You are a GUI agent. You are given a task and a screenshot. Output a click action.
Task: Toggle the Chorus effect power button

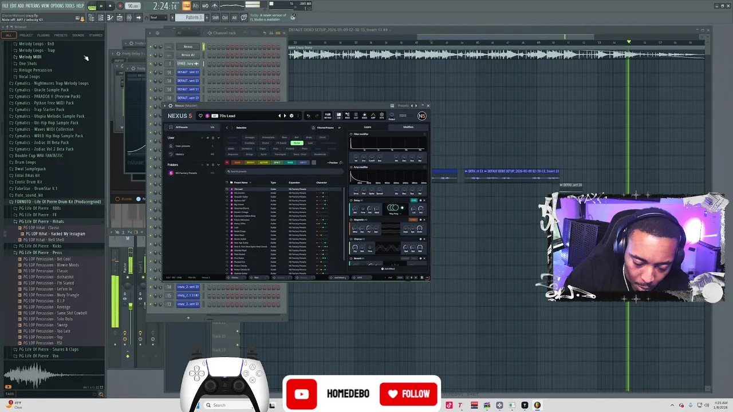pyautogui.click(x=351, y=239)
